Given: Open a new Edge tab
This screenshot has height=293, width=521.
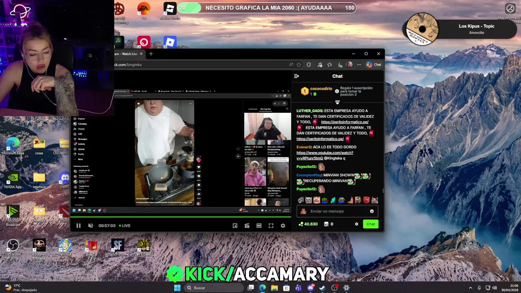Looking at the screenshot, I should coord(151,54).
